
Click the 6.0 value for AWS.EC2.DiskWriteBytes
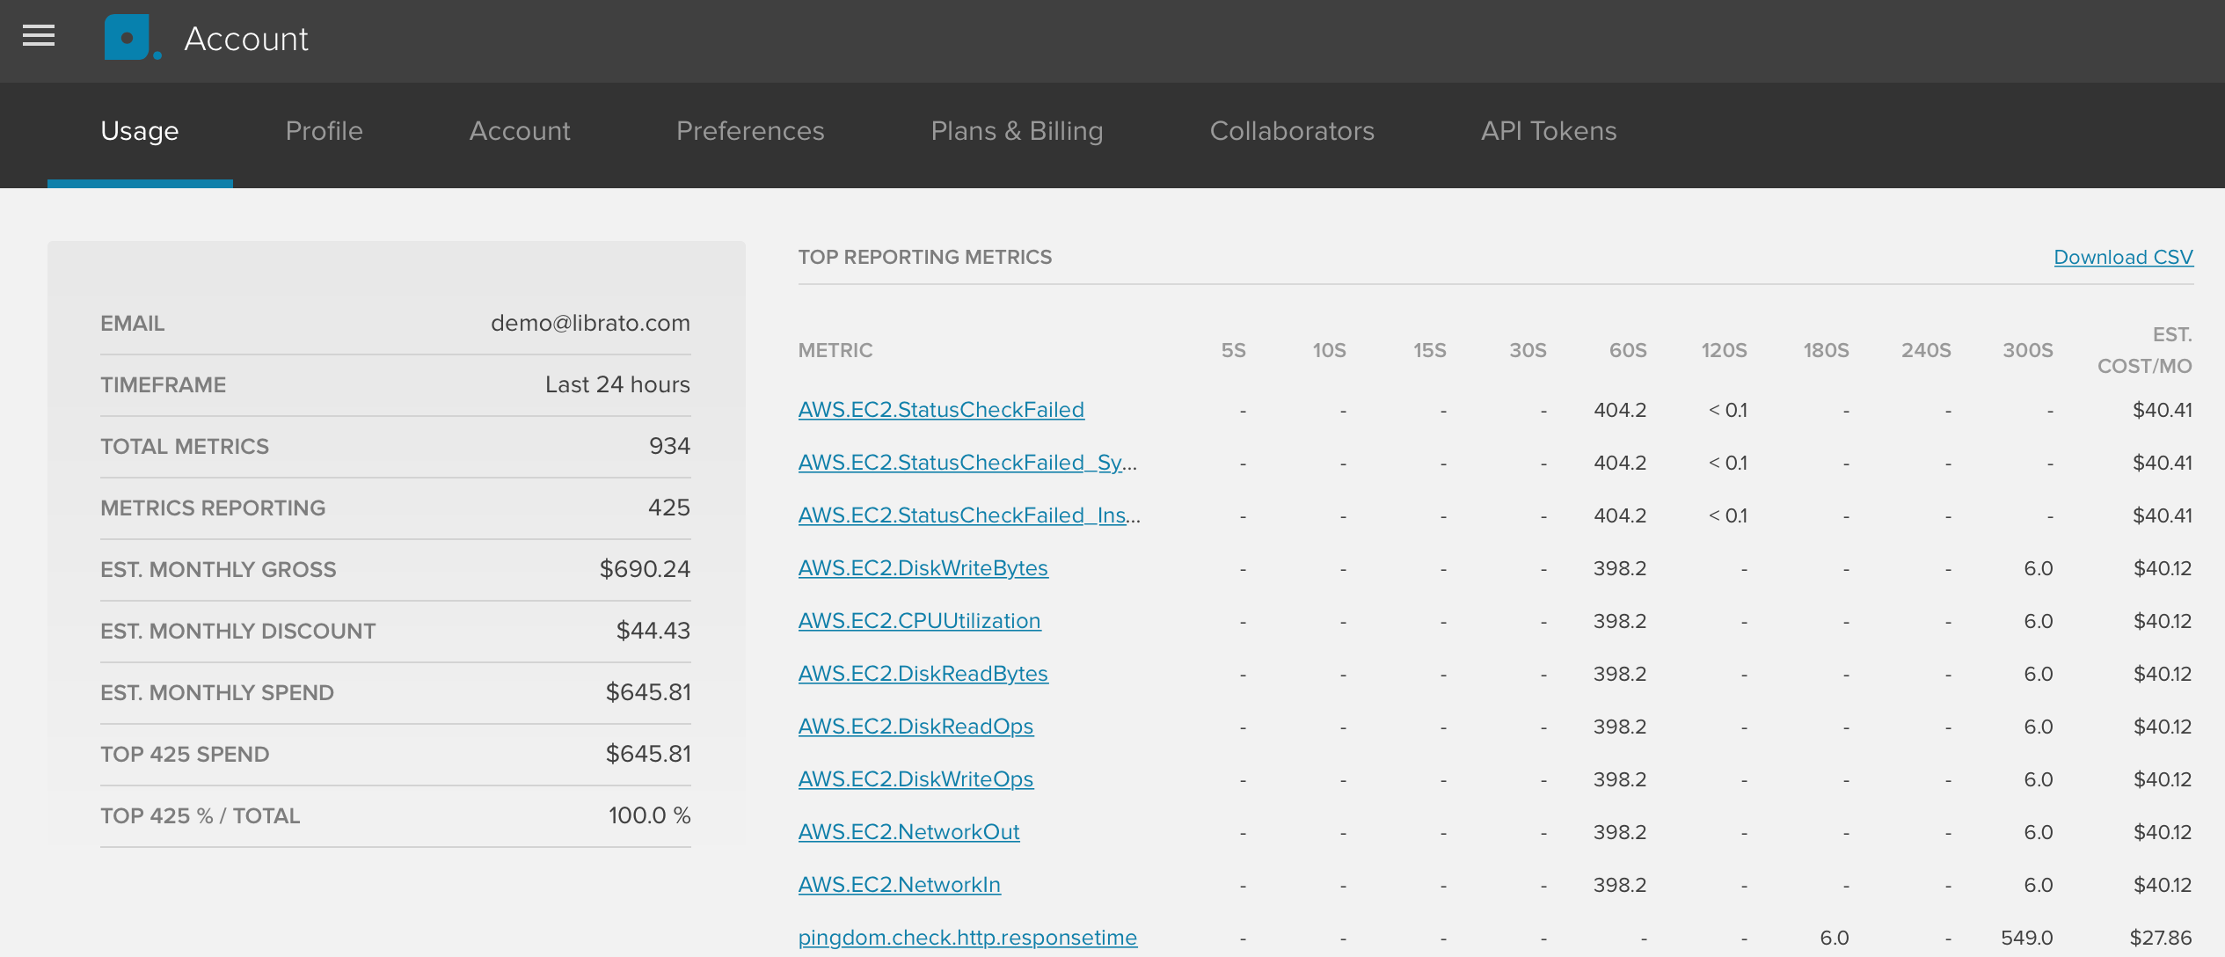pyautogui.click(x=2039, y=568)
